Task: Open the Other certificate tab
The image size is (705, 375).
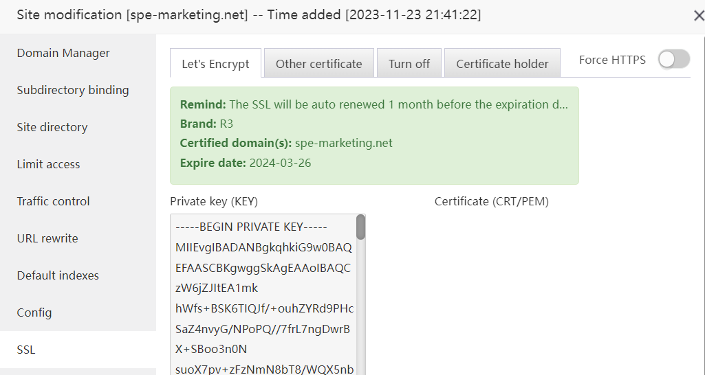Action: tap(318, 64)
